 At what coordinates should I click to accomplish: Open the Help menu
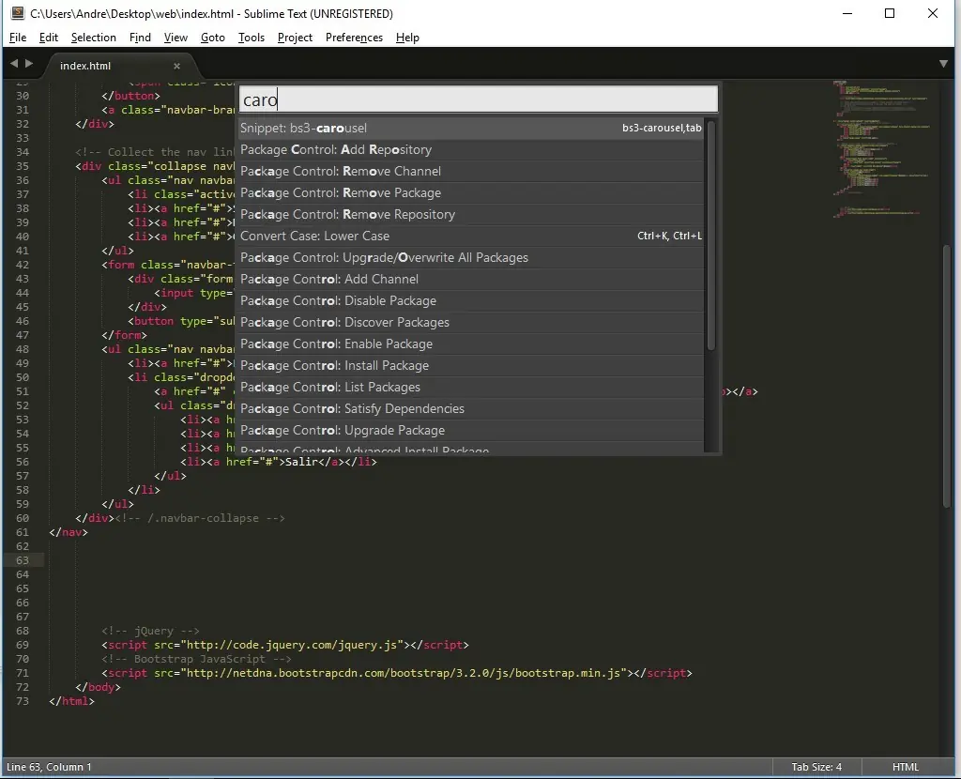coord(407,38)
